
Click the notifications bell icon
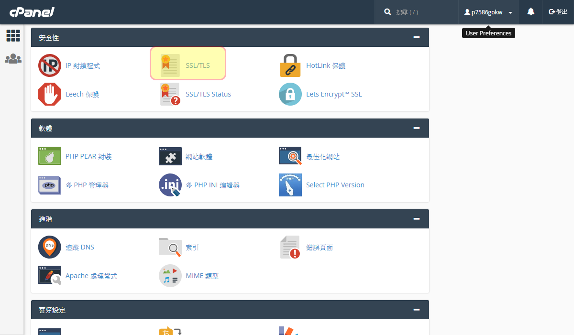coord(530,12)
